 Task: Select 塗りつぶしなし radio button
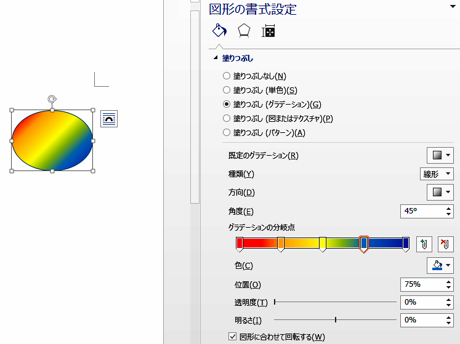click(226, 76)
